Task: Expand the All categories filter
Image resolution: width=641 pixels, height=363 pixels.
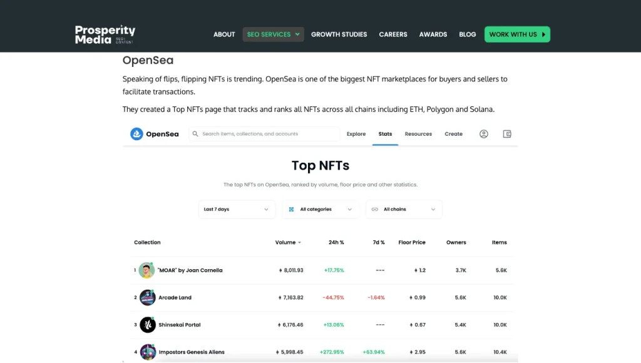Action: [x=320, y=209]
